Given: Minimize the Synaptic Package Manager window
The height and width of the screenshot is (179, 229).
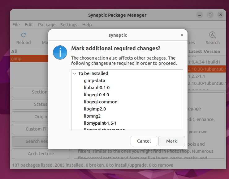Looking at the screenshot, I should 200,15.
